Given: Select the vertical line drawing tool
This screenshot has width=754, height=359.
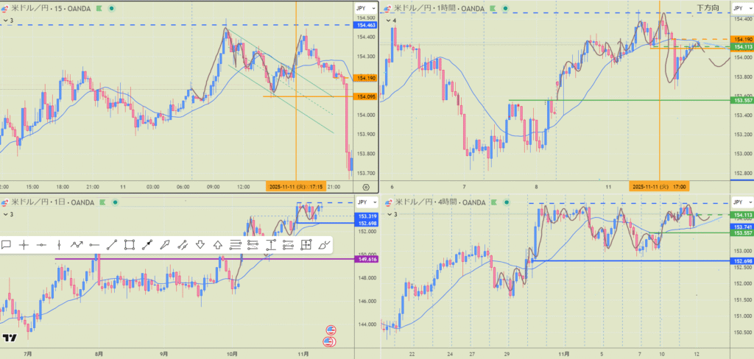Looking at the screenshot, I should 59,245.
